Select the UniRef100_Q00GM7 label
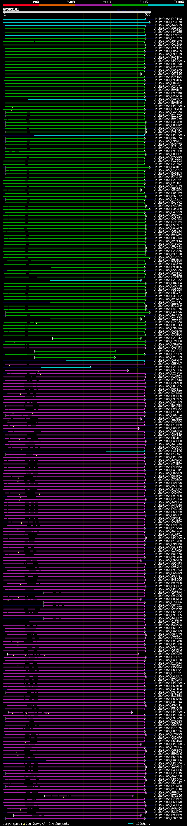The width and height of the screenshot is (187, 826). (x=167, y=428)
